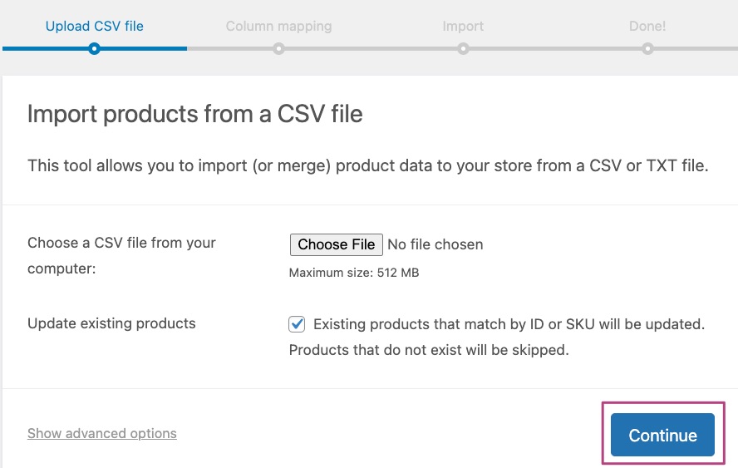Click the 'Choose a CSV file' field label
This screenshot has width=738, height=468.
[121, 243]
